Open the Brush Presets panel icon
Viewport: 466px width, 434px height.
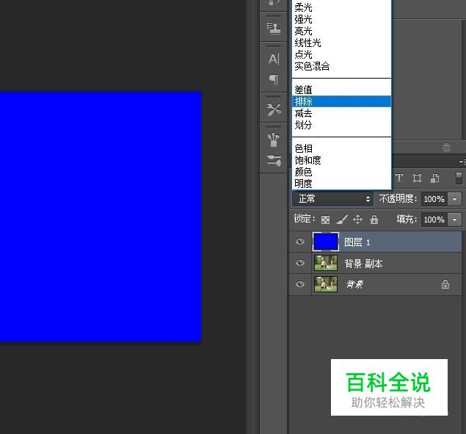click(274, 140)
